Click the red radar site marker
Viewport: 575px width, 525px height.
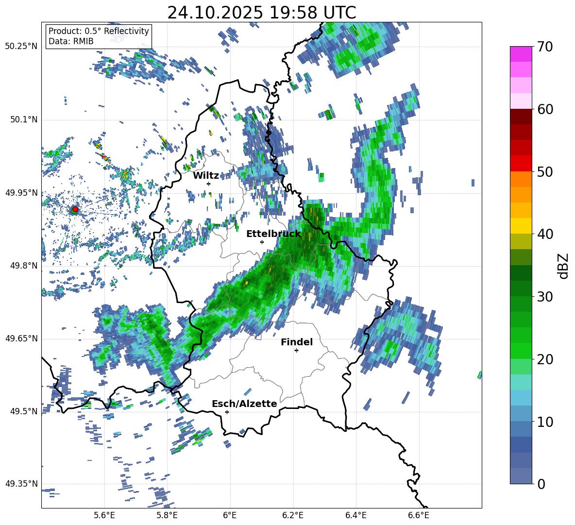click(x=75, y=209)
